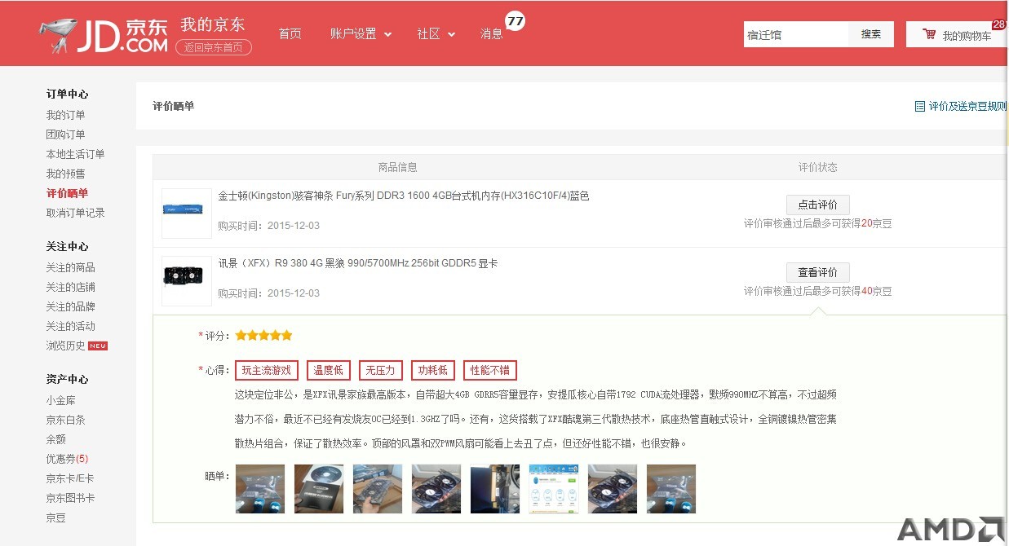Click the five-star rating
The height and width of the screenshot is (546, 1009).
263,335
